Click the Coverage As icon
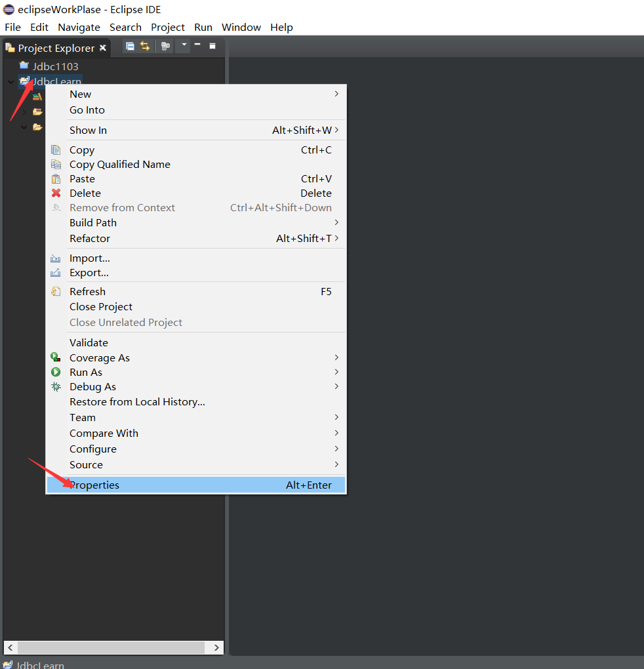This screenshot has width=644, height=669. (x=56, y=357)
